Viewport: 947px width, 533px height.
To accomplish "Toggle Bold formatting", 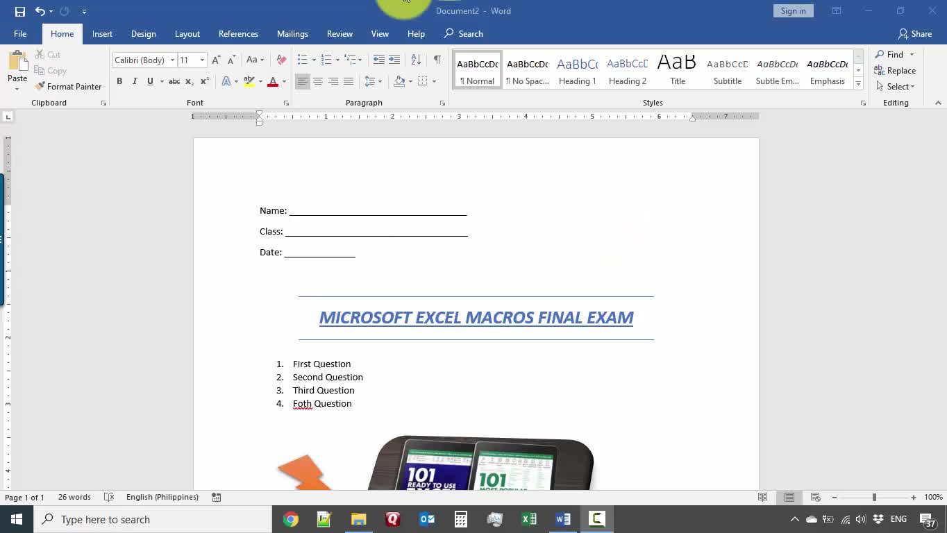I will pos(119,81).
